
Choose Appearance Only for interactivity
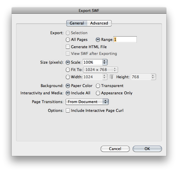pyautogui.click(x=98, y=93)
